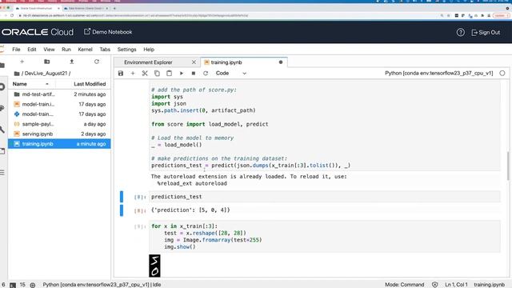Click the notebook trust shield icon

coord(434,285)
